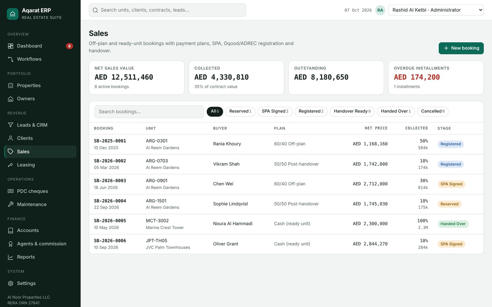
Task: Filter bookings by Handed Over stage
Action: (x=396, y=112)
